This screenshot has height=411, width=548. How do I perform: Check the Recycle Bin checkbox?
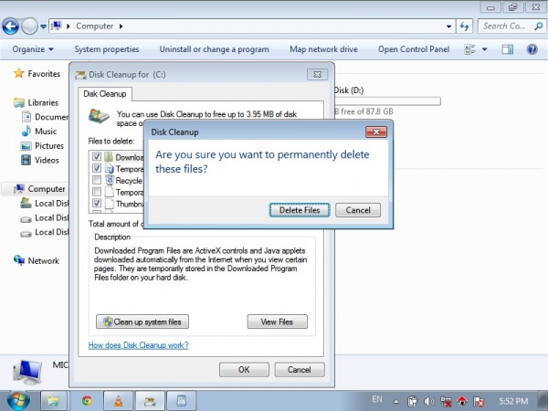point(97,180)
